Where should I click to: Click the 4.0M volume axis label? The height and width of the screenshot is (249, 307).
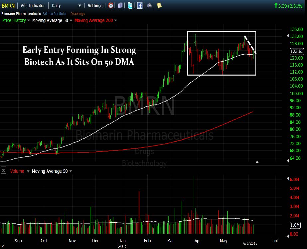click(294, 197)
